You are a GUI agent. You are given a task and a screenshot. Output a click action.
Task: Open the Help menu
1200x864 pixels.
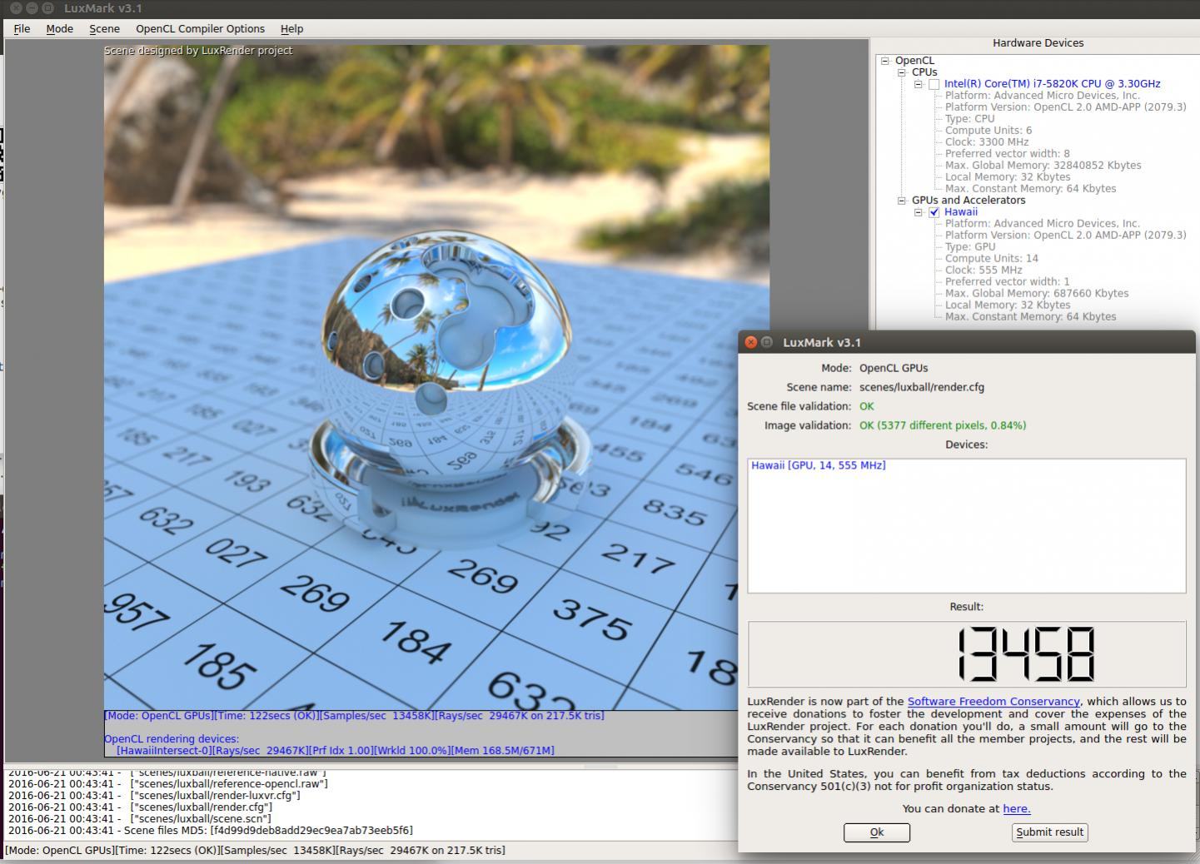[x=291, y=28]
